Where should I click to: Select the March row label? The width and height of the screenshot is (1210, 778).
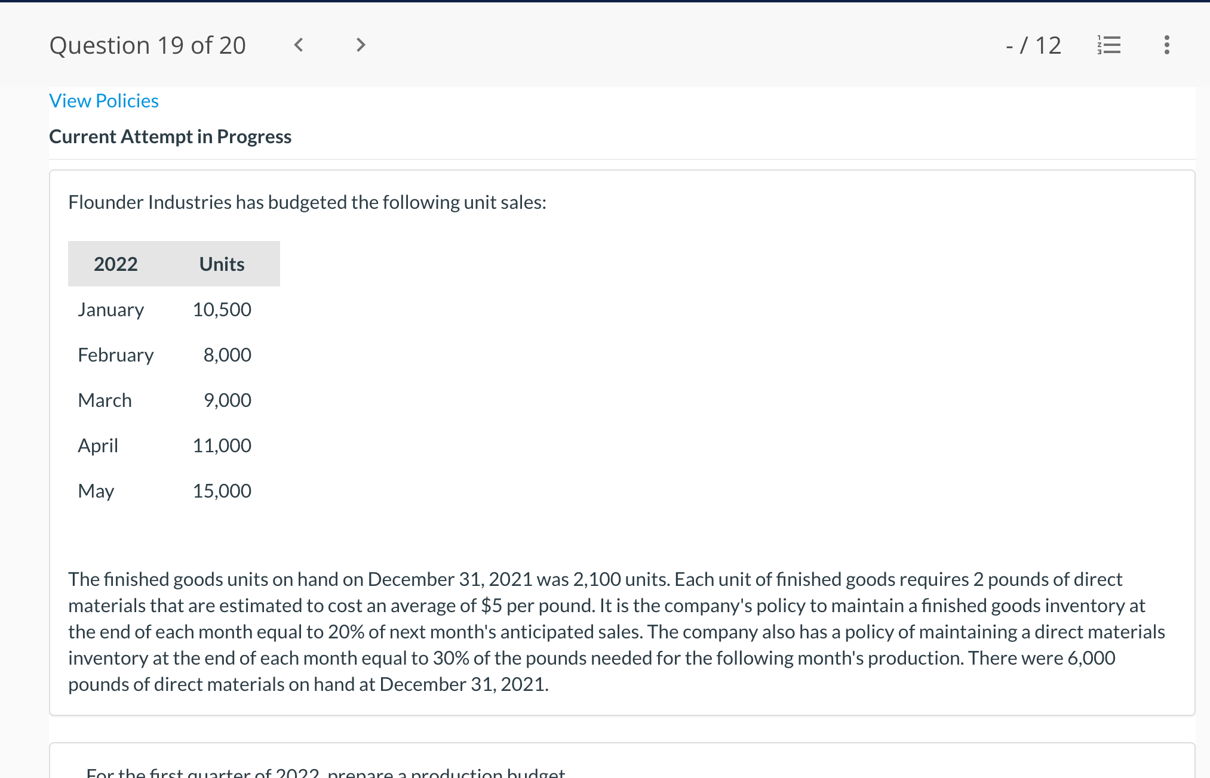tap(105, 400)
